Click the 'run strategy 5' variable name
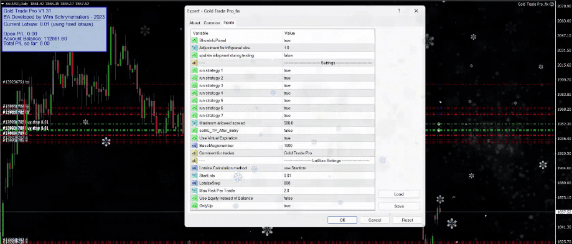This screenshot has width=572, height=244. 211,101
